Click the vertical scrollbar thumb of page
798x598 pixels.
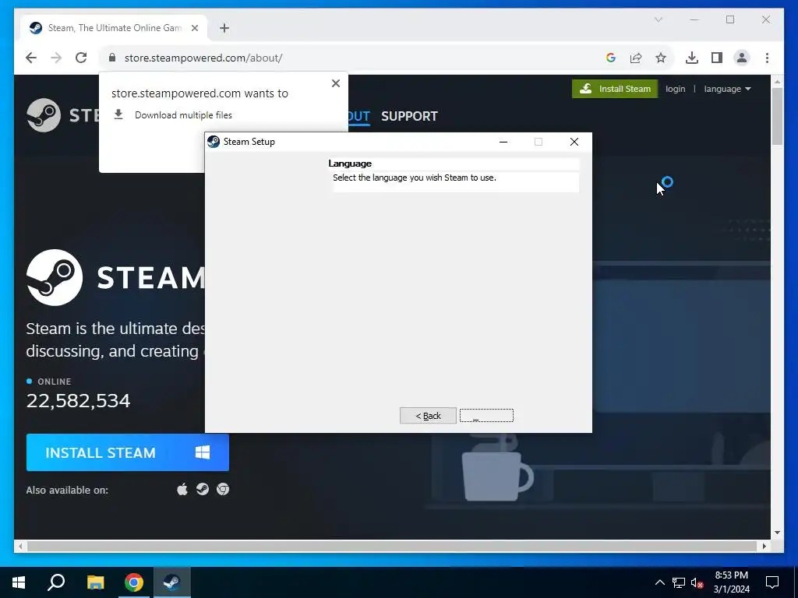click(x=777, y=117)
